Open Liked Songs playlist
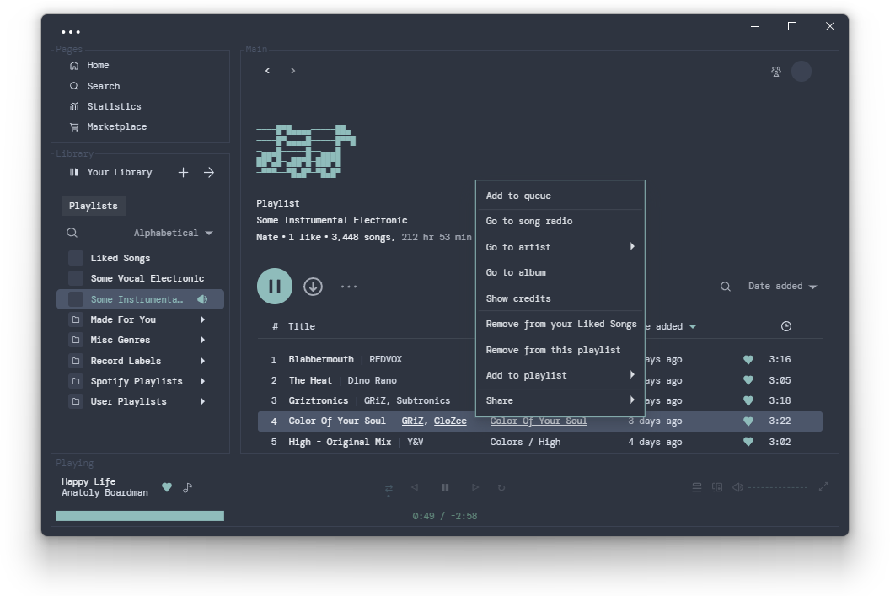 click(140, 258)
